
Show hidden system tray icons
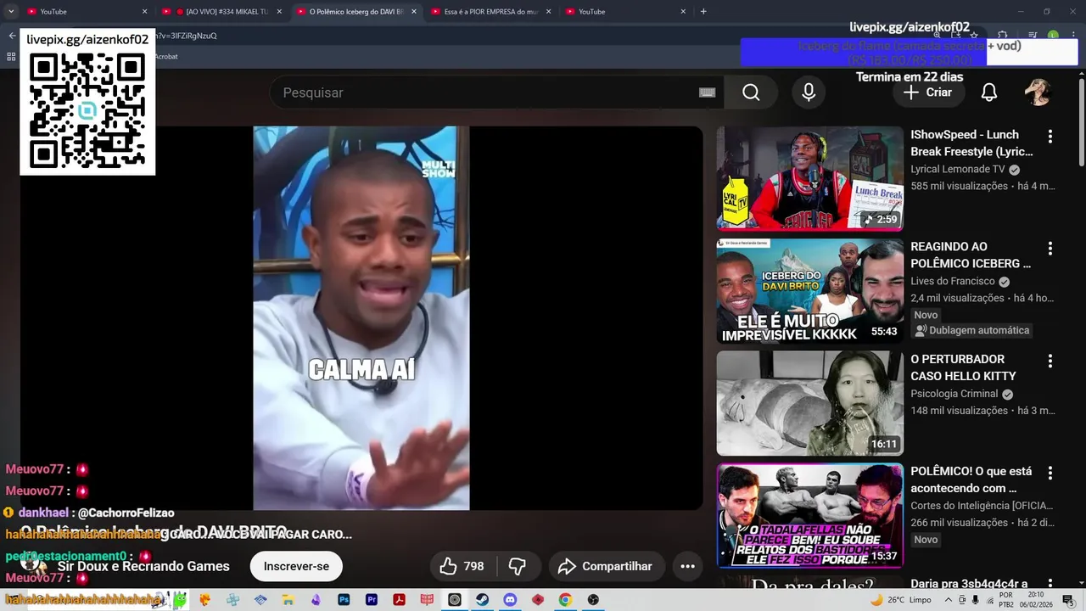[x=949, y=599]
